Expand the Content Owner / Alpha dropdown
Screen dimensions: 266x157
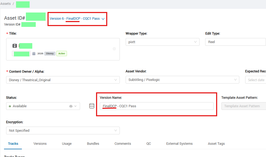(63, 80)
